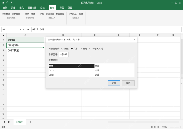
Task: Click column A header
Action: tap(25, 35)
